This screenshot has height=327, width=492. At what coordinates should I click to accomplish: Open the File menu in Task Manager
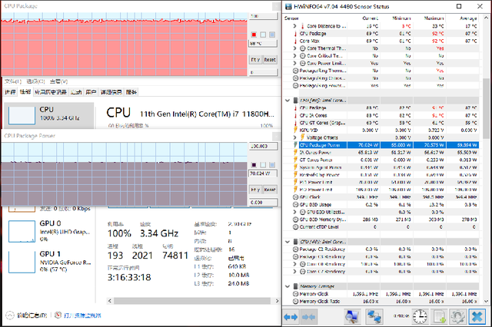point(11,81)
